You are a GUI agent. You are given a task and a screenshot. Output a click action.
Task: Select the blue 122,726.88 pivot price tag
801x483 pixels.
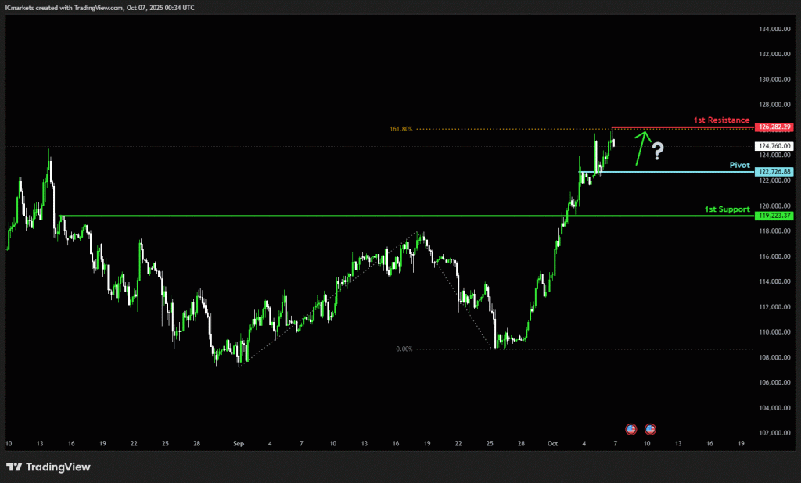(774, 171)
